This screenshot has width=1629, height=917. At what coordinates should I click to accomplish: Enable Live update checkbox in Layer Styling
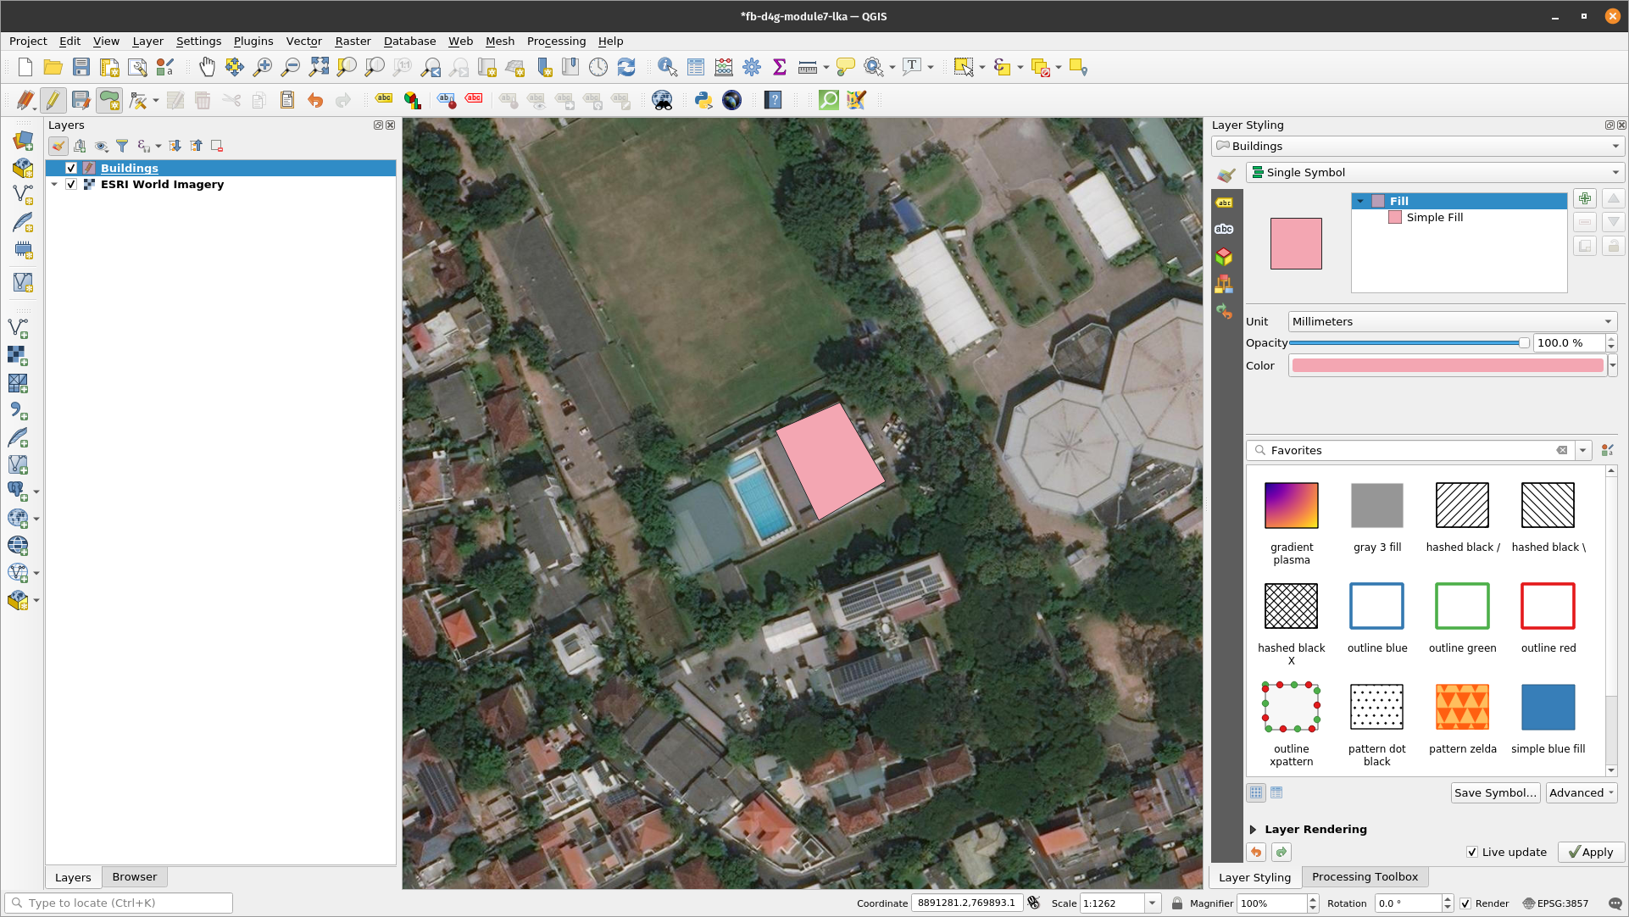click(1472, 852)
